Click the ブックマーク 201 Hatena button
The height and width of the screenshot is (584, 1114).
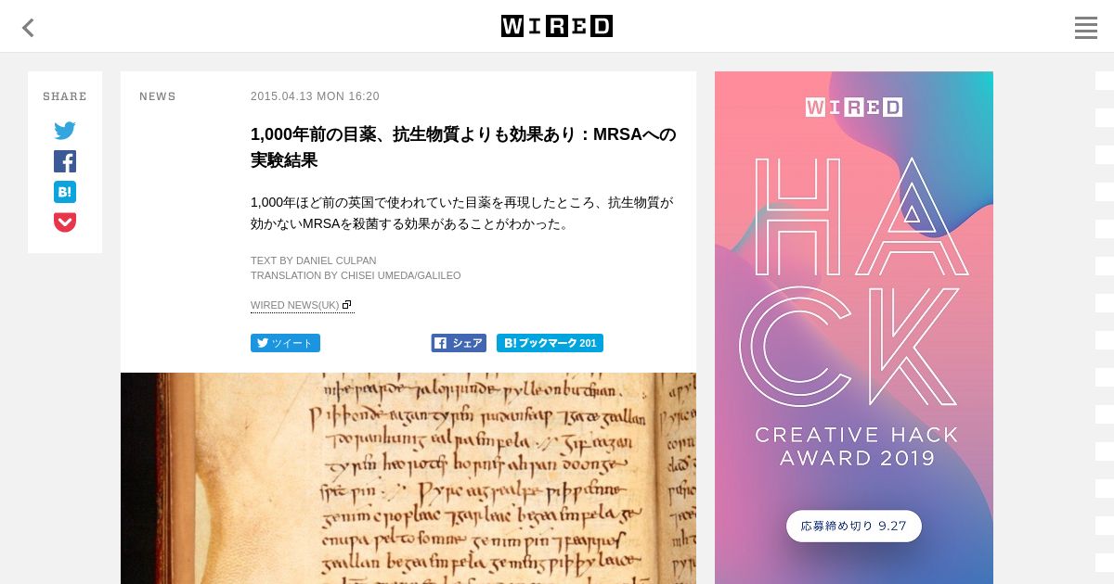click(550, 343)
